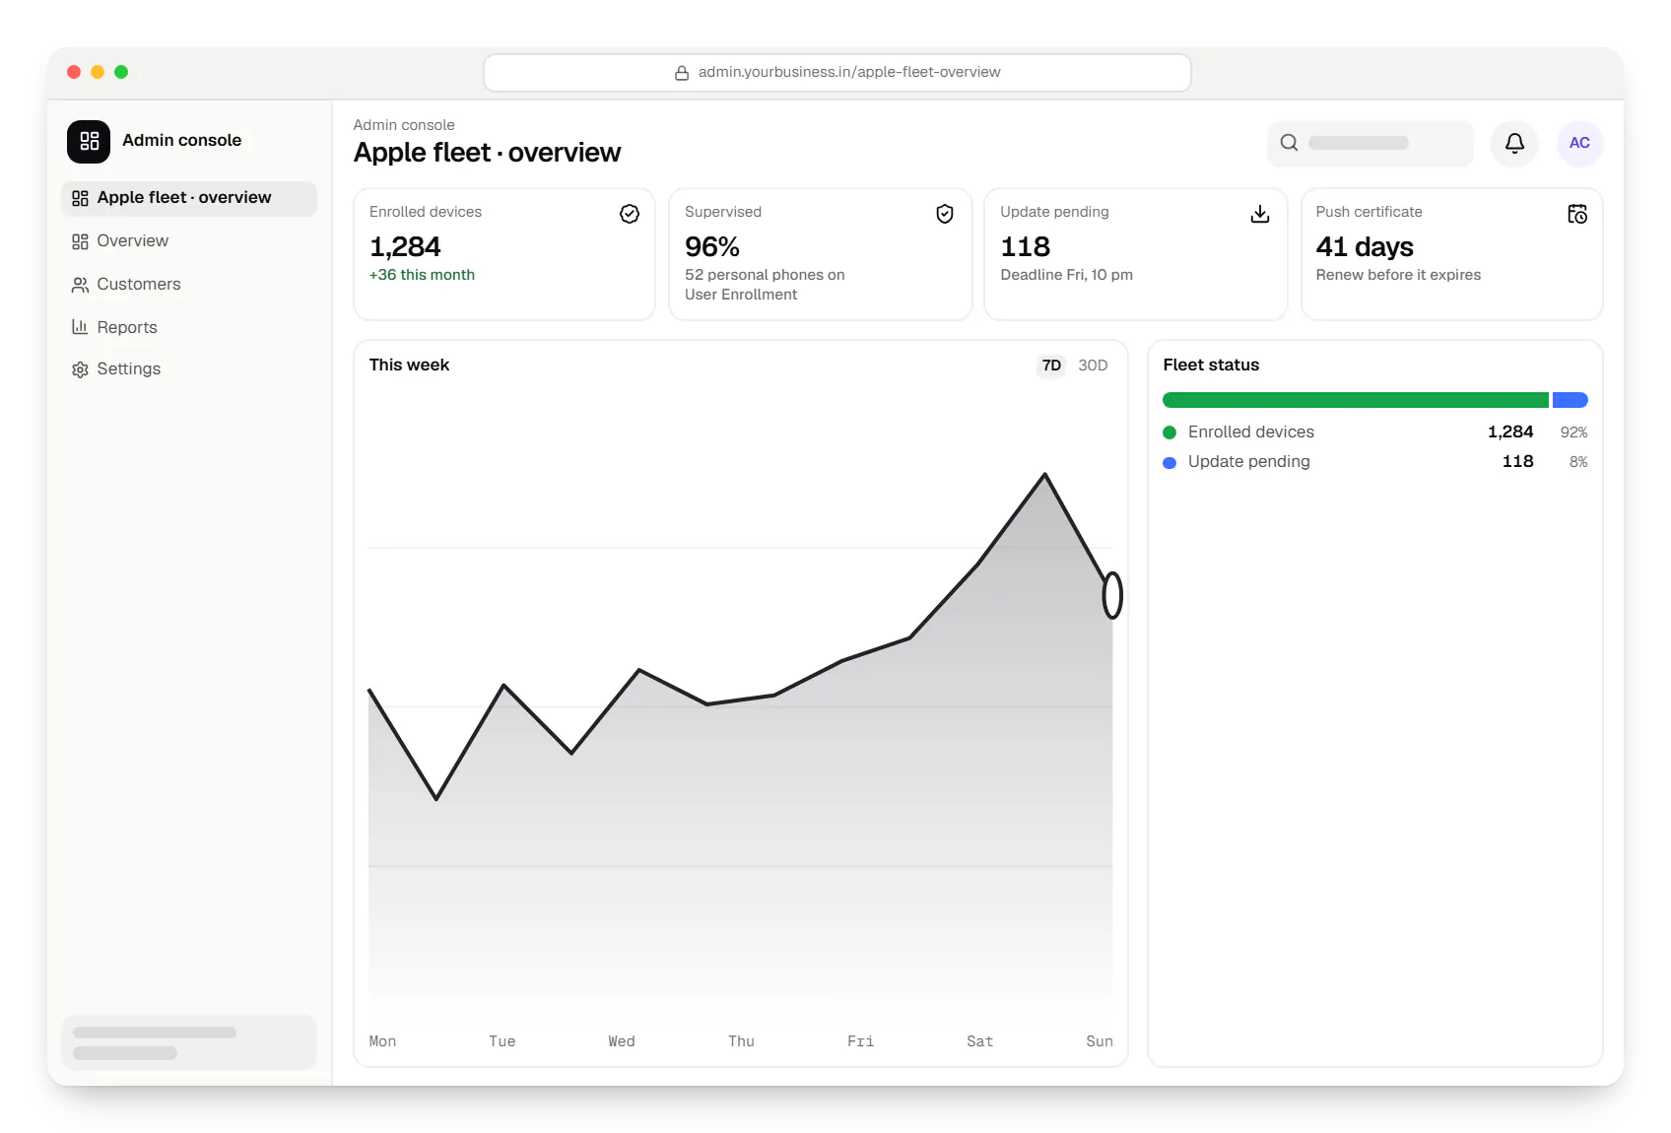Click 'Renew before it expires' text
This screenshot has width=1671, height=1133.
click(x=1398, y=275)
